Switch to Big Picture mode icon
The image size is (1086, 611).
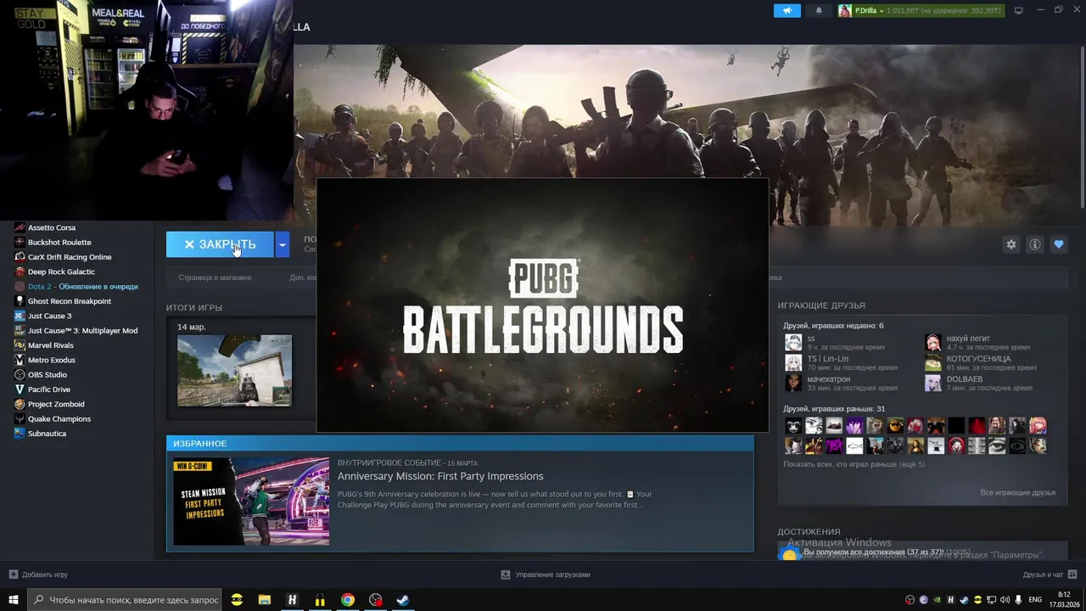point(1019,10)
